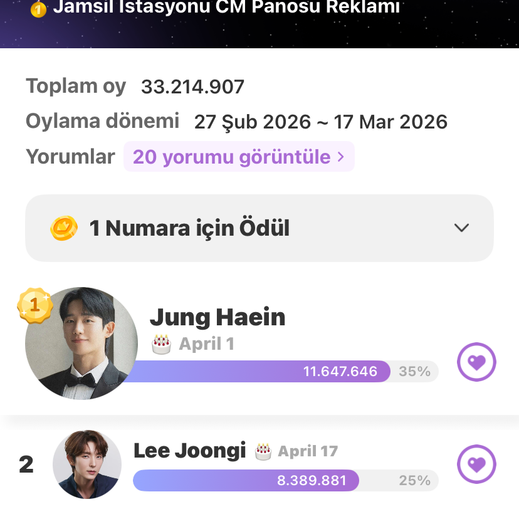Click the arrow in the yorumu görüntüle button

pos(341,157)
